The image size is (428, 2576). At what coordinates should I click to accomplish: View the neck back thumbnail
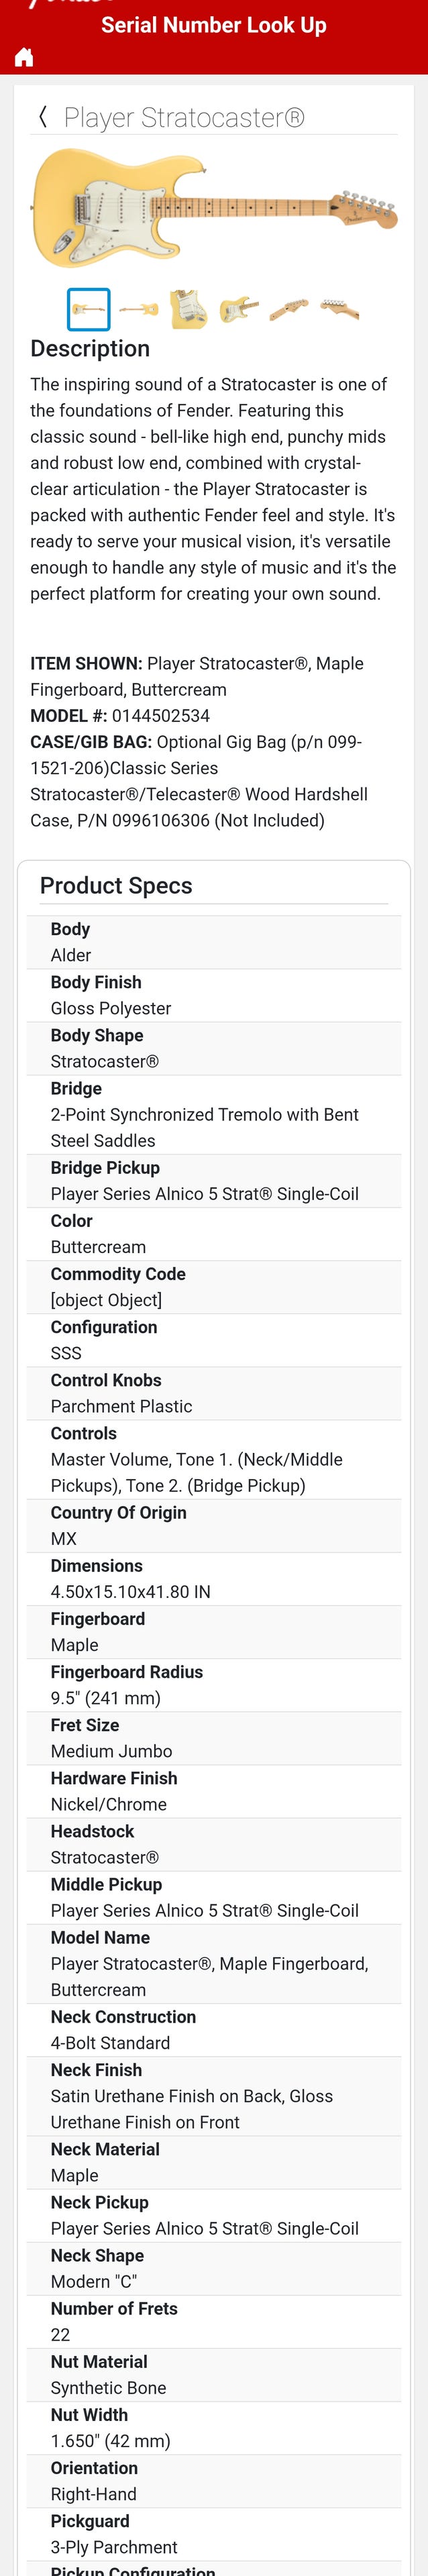tap(289, 309)
